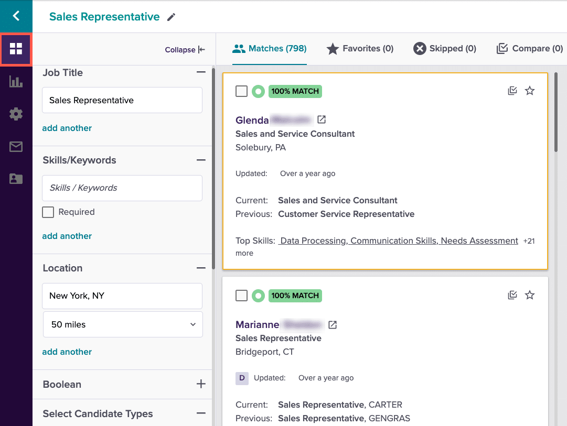Open the dashboard grid icon in sidebar
Viewport: 567px width, 426px height.
16,49
